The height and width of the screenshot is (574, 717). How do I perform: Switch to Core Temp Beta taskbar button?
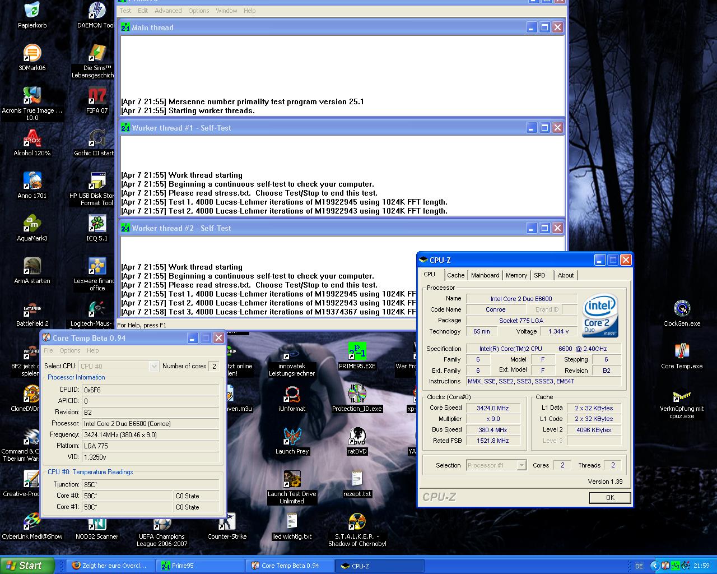coord(291,566)
